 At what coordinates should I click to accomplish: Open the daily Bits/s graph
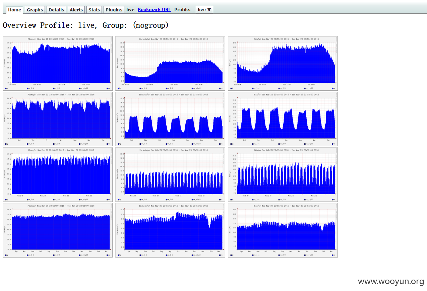[x=283, y=63]
